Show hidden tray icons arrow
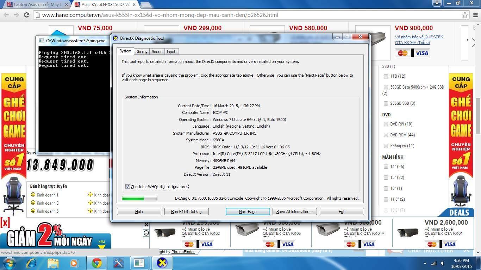The height and width of the screenshot is (270, 481). coord(425,263)
